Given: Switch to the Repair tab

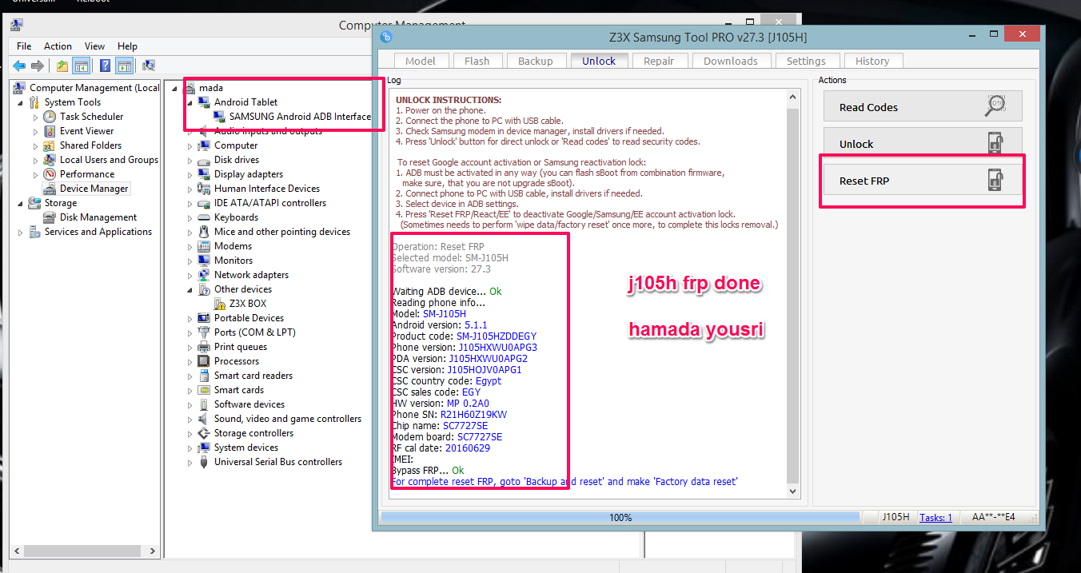Looking at the screenshot, I should pos(659,61).
